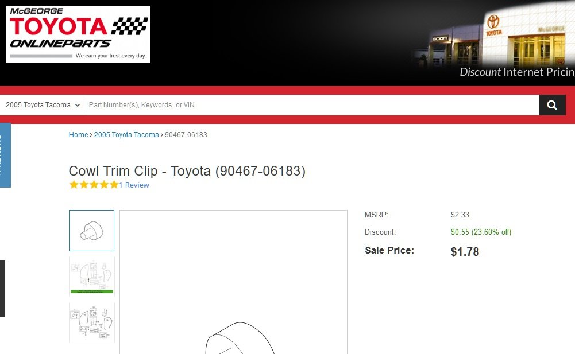Viewport: 575px width, 354px height.
Task: Open the 2005 Toyota Tacoma vehicle dropdown
Action: [43, 105]
